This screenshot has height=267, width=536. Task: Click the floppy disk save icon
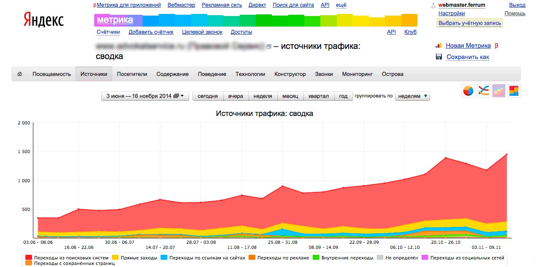(x=439, y=57)
